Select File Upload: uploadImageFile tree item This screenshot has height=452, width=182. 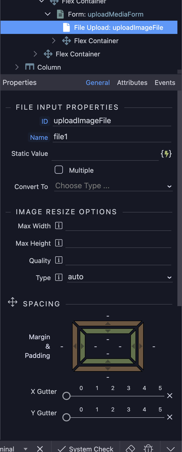[118, 28]
